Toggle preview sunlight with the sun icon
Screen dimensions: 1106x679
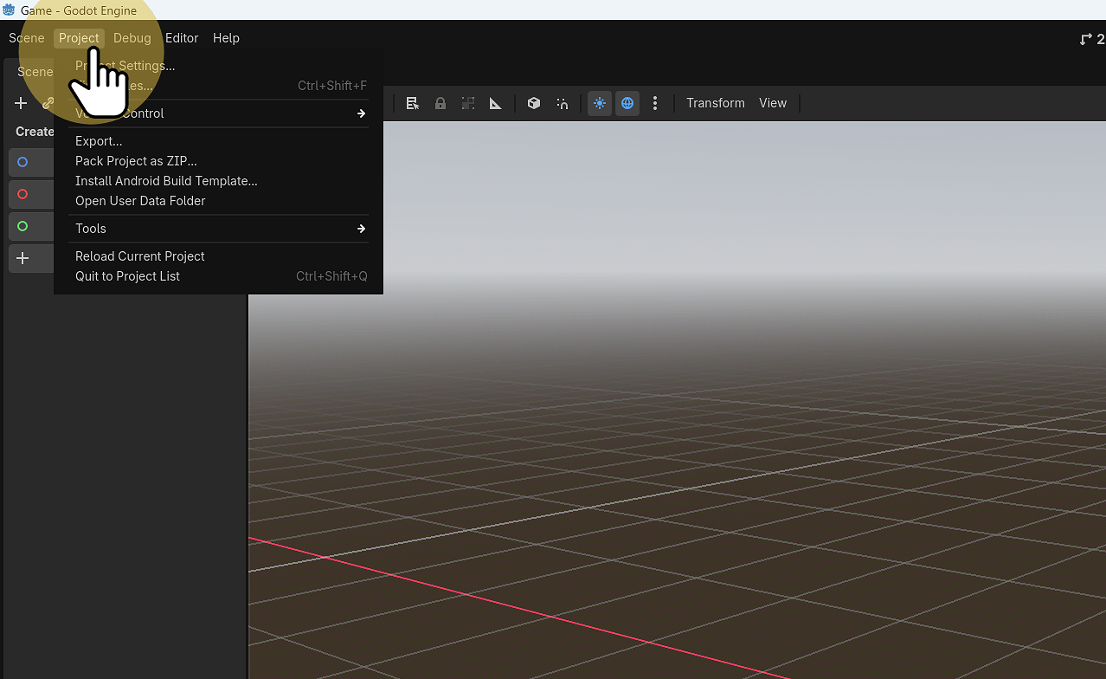click(x=600, y=103)
